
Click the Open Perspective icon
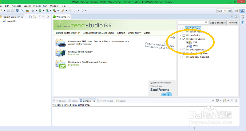point(236,11)
